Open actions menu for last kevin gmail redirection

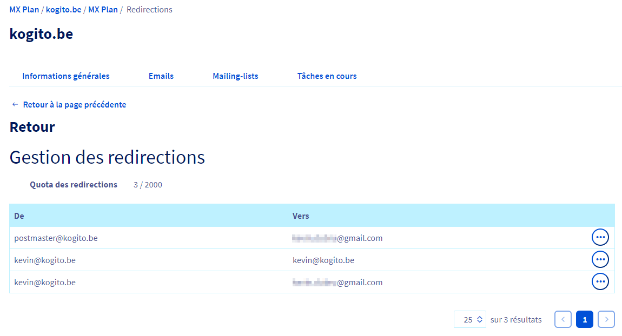[600, 282]
